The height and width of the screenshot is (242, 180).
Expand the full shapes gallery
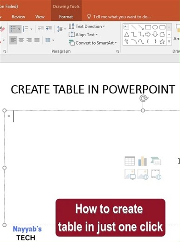click(169, 41)
